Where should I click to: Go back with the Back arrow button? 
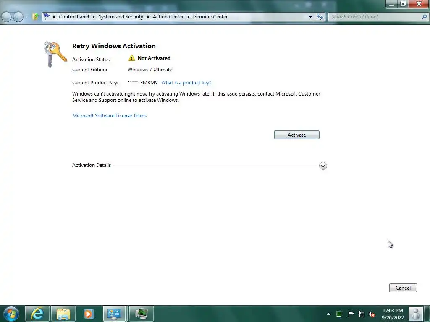(x=7, y=17)
